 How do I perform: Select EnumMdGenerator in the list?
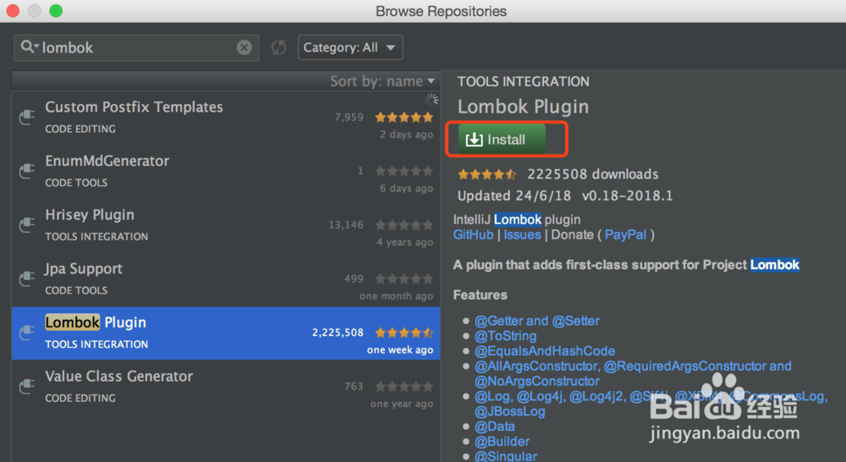pos(226,172)
